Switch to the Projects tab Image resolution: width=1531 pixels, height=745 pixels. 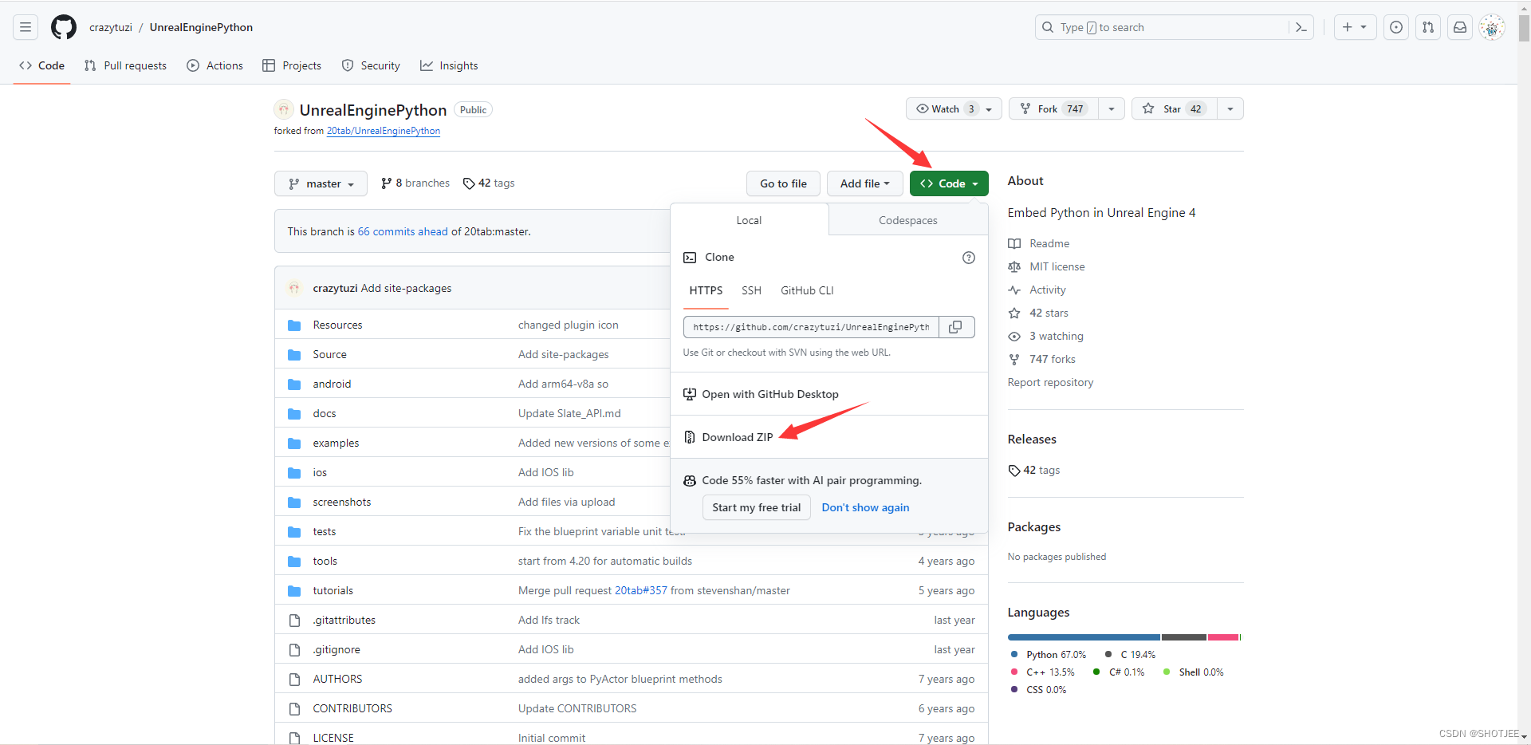pyautogui.click(x=292, y=65)
